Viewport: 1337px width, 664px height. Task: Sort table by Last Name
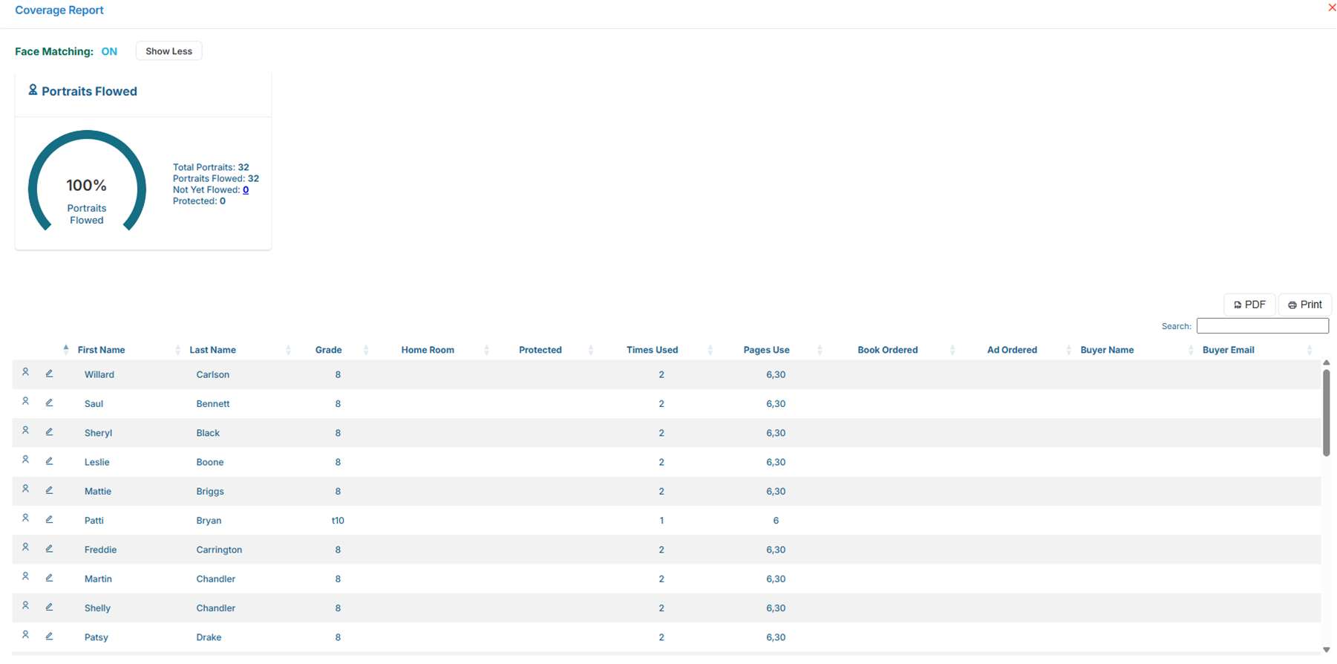[212, 350]
